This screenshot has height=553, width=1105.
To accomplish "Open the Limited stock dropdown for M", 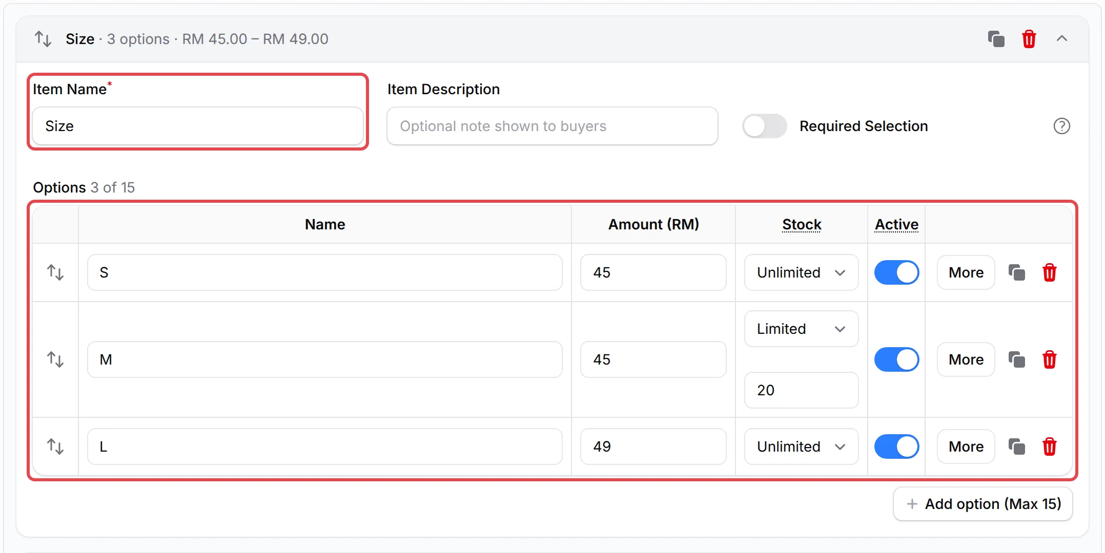I will point(802,329).
